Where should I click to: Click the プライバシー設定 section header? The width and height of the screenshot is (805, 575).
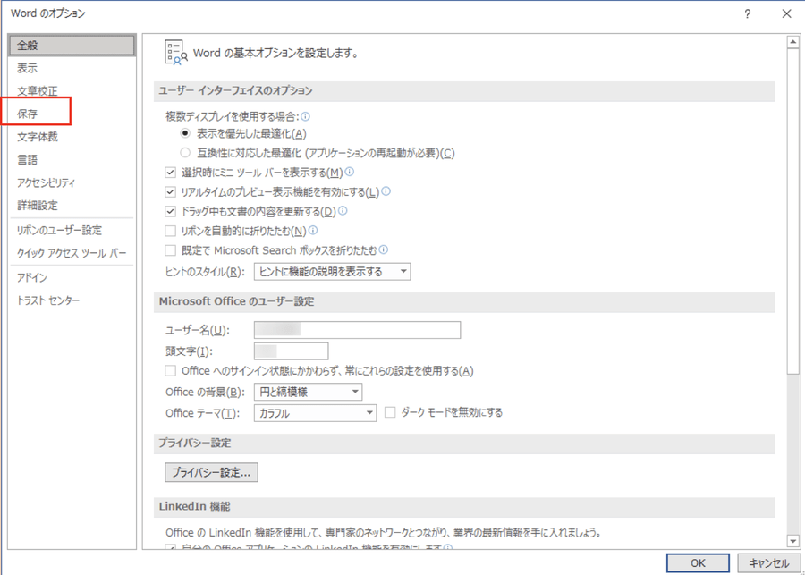pyautogui.click(x=463, y=444)
